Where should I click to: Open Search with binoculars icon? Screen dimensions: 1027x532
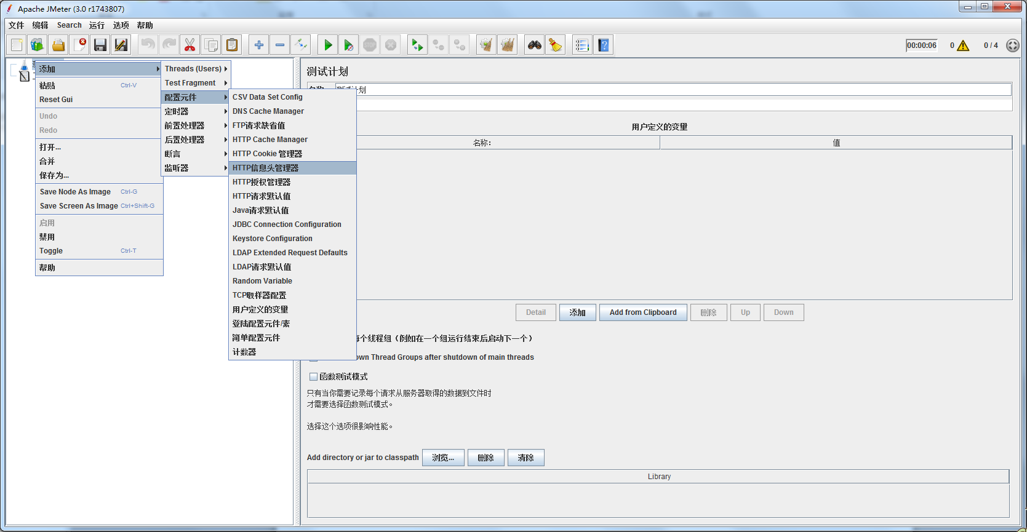(535, 45)
